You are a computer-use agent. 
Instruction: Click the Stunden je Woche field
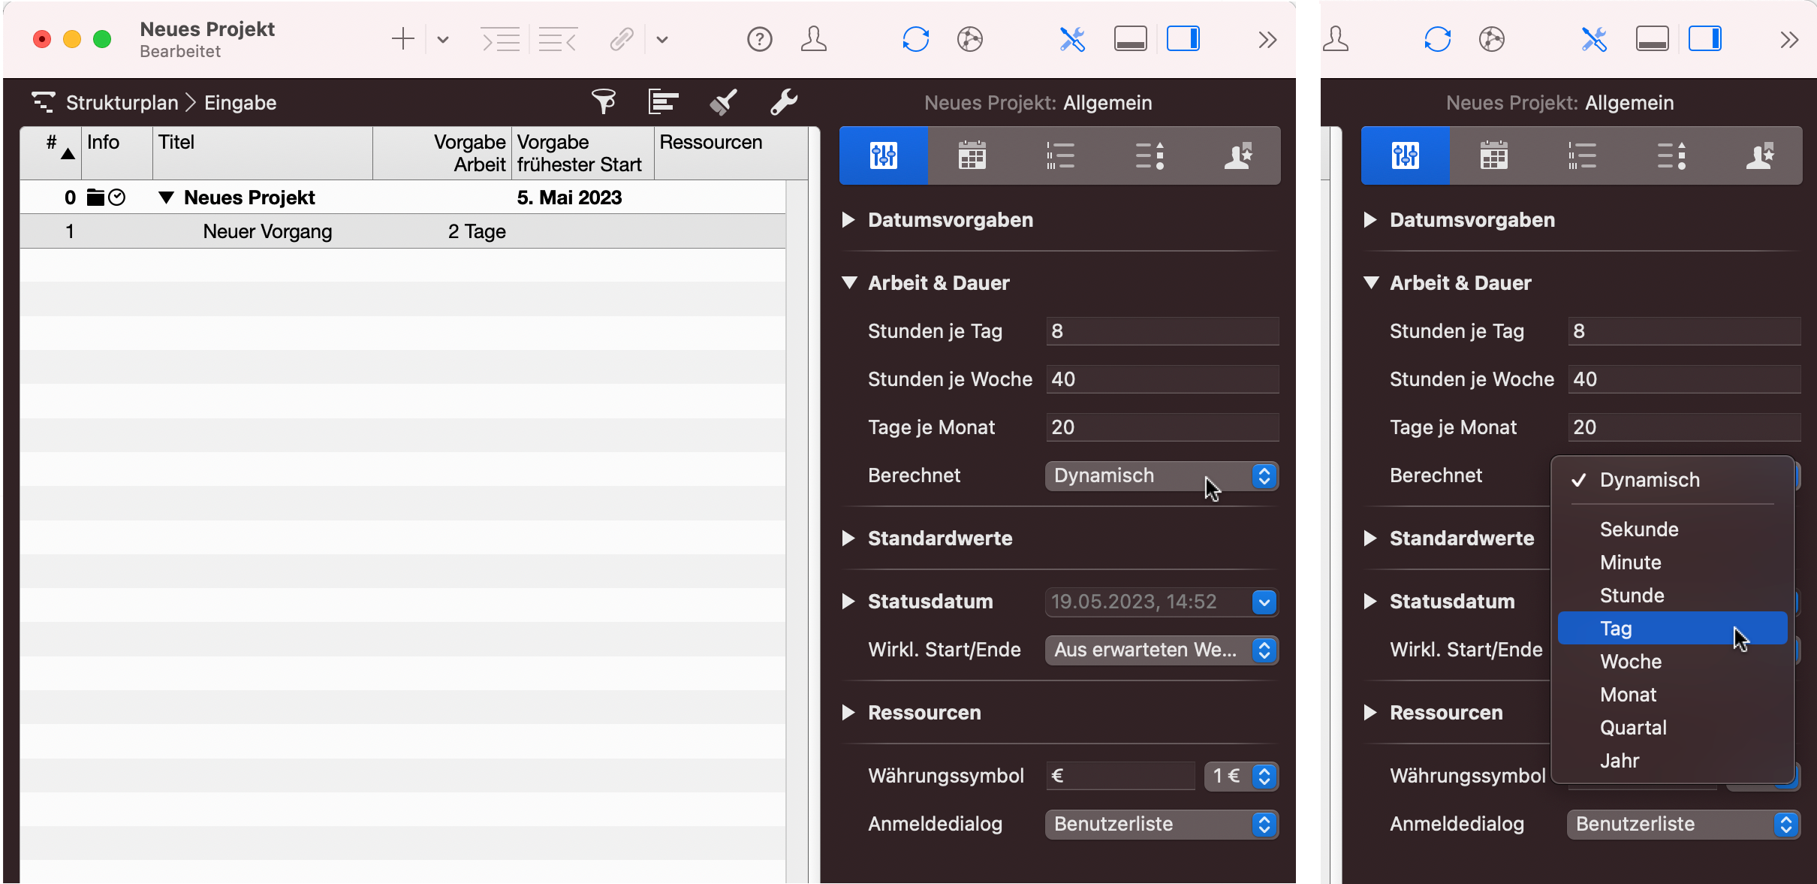pos(1162,379)
